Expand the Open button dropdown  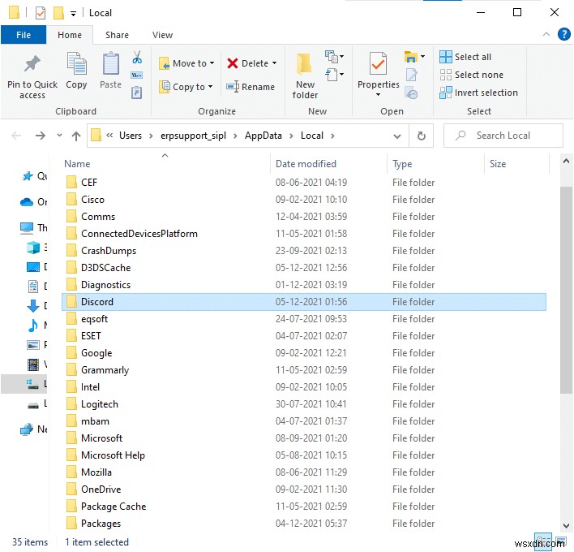point(423,57)
